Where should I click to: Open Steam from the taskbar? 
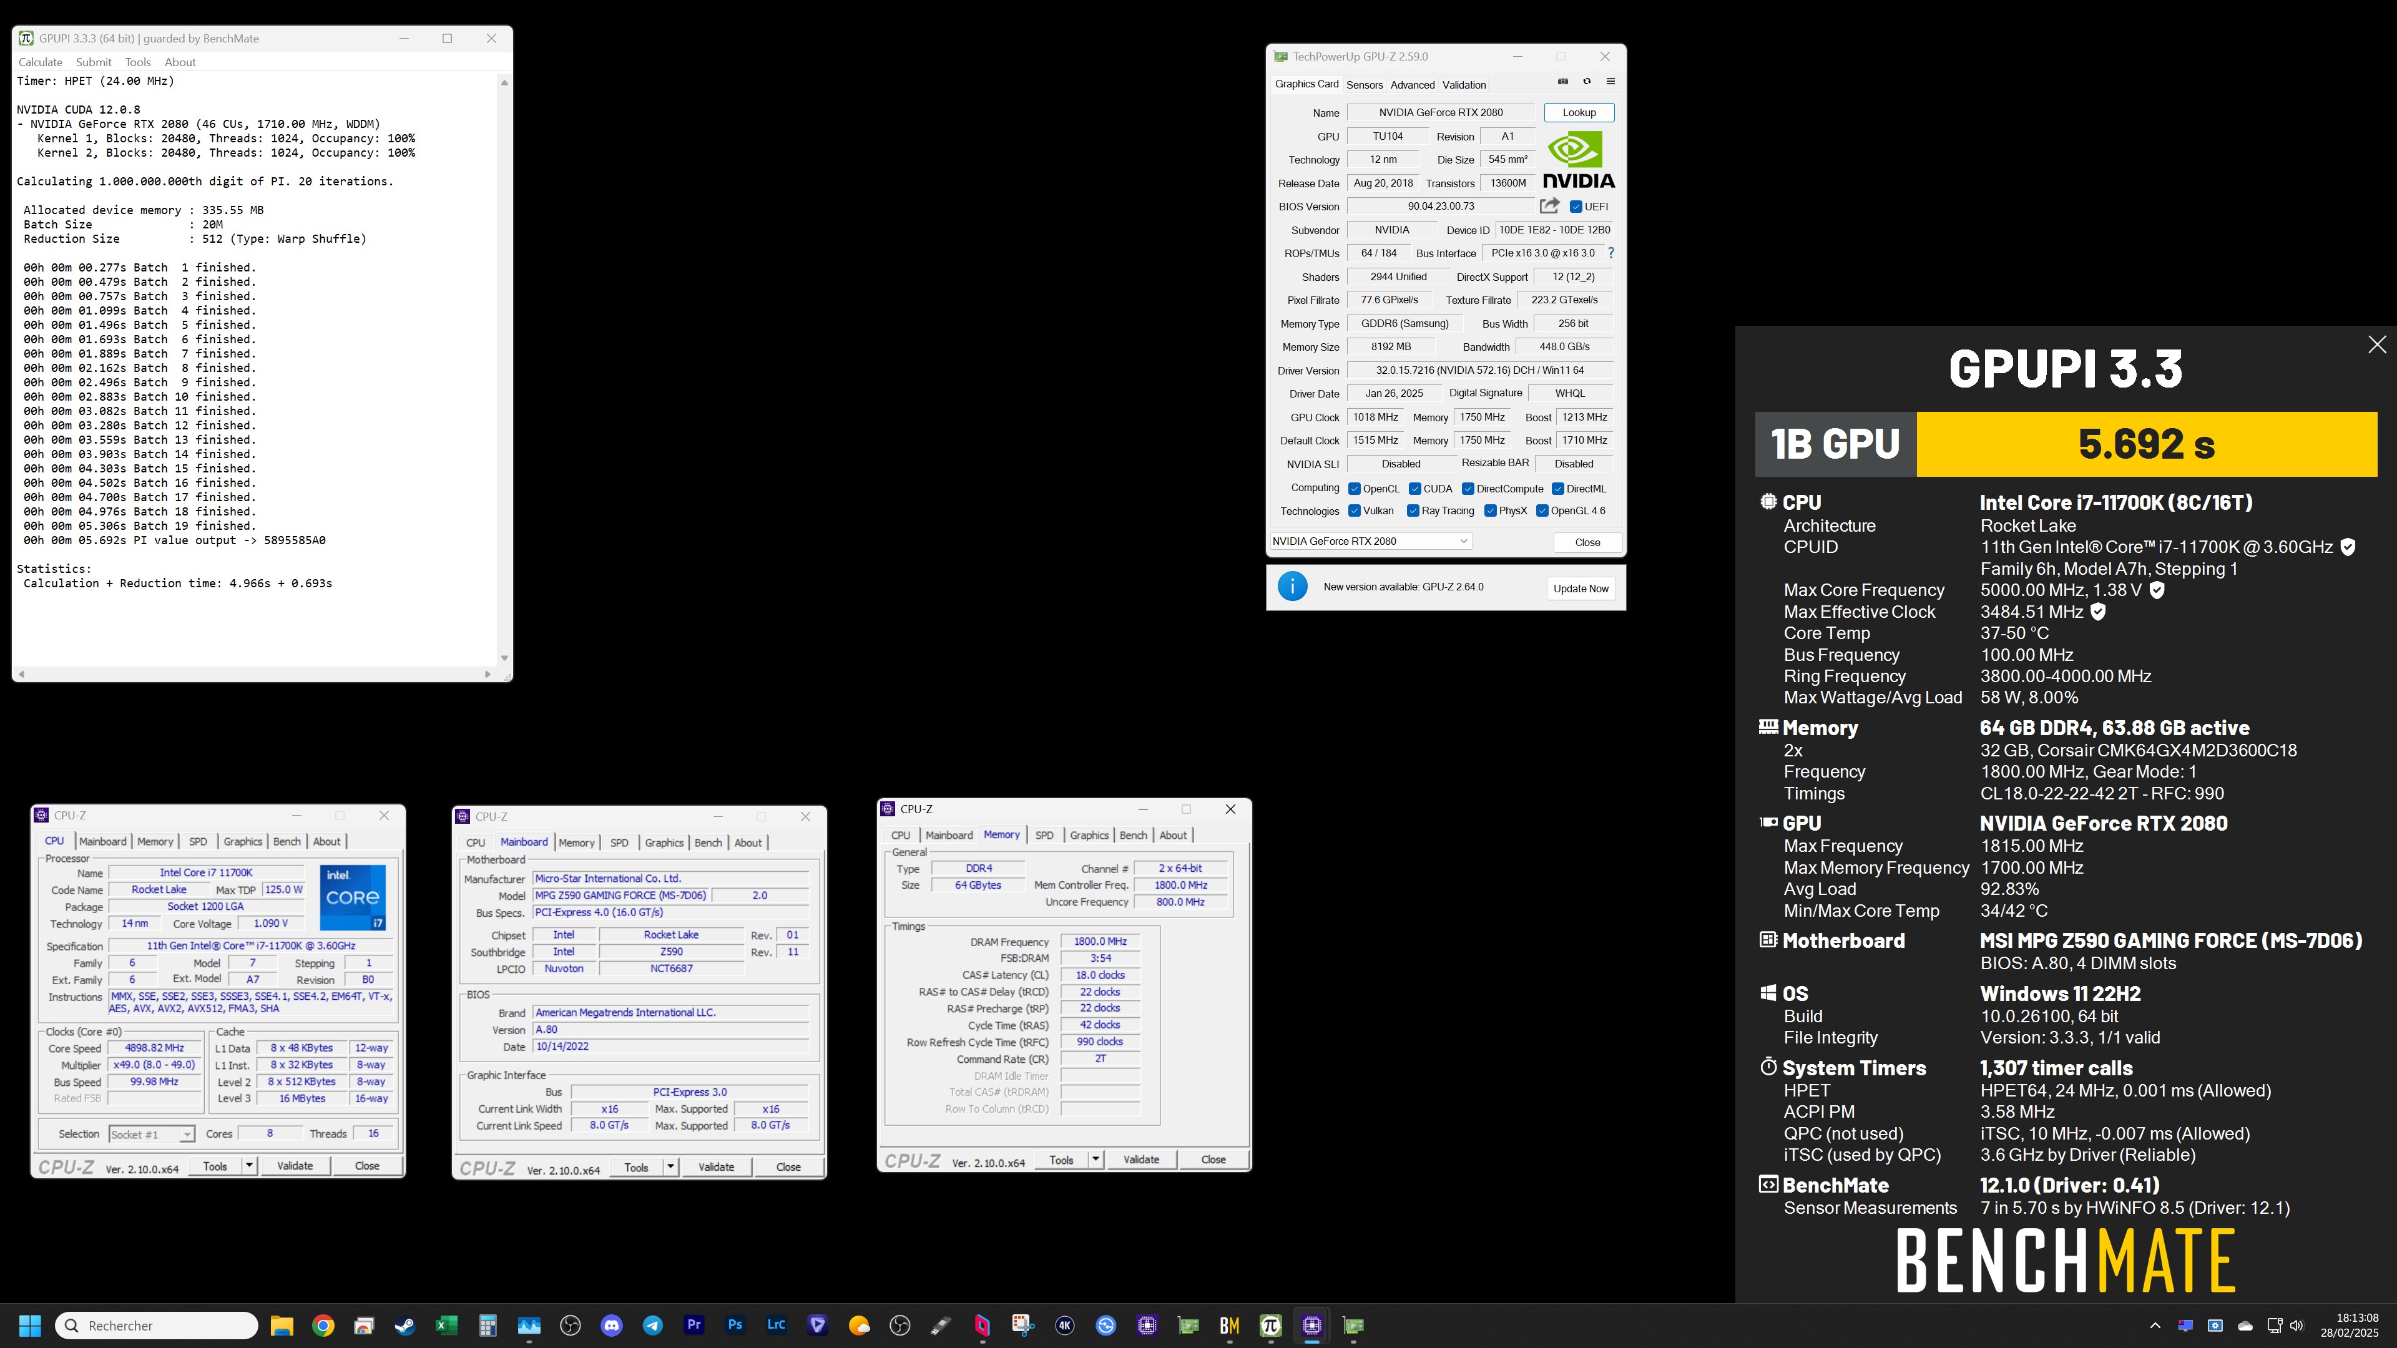[404, 1326]
